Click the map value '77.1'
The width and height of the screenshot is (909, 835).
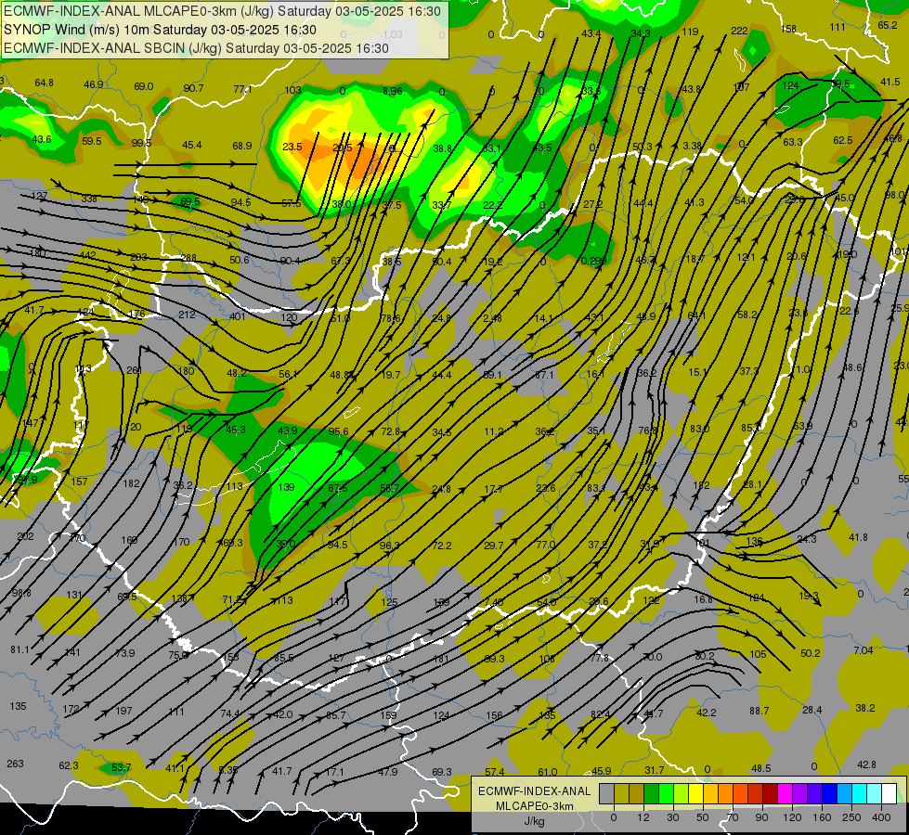point(243,89)
